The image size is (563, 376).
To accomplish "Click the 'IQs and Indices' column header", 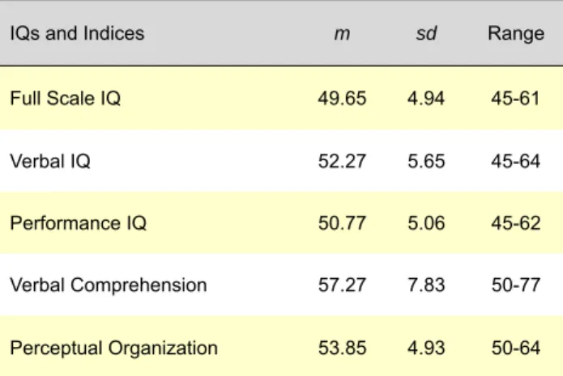I will (77, 34).
